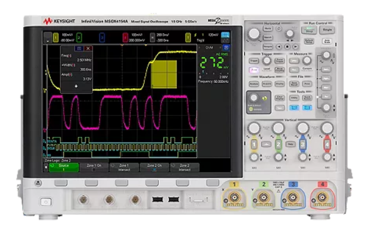This screenshot has width=366, height=235.
Task: Select the channel 4 BNC input connector
Action: [x=322, y=198]
